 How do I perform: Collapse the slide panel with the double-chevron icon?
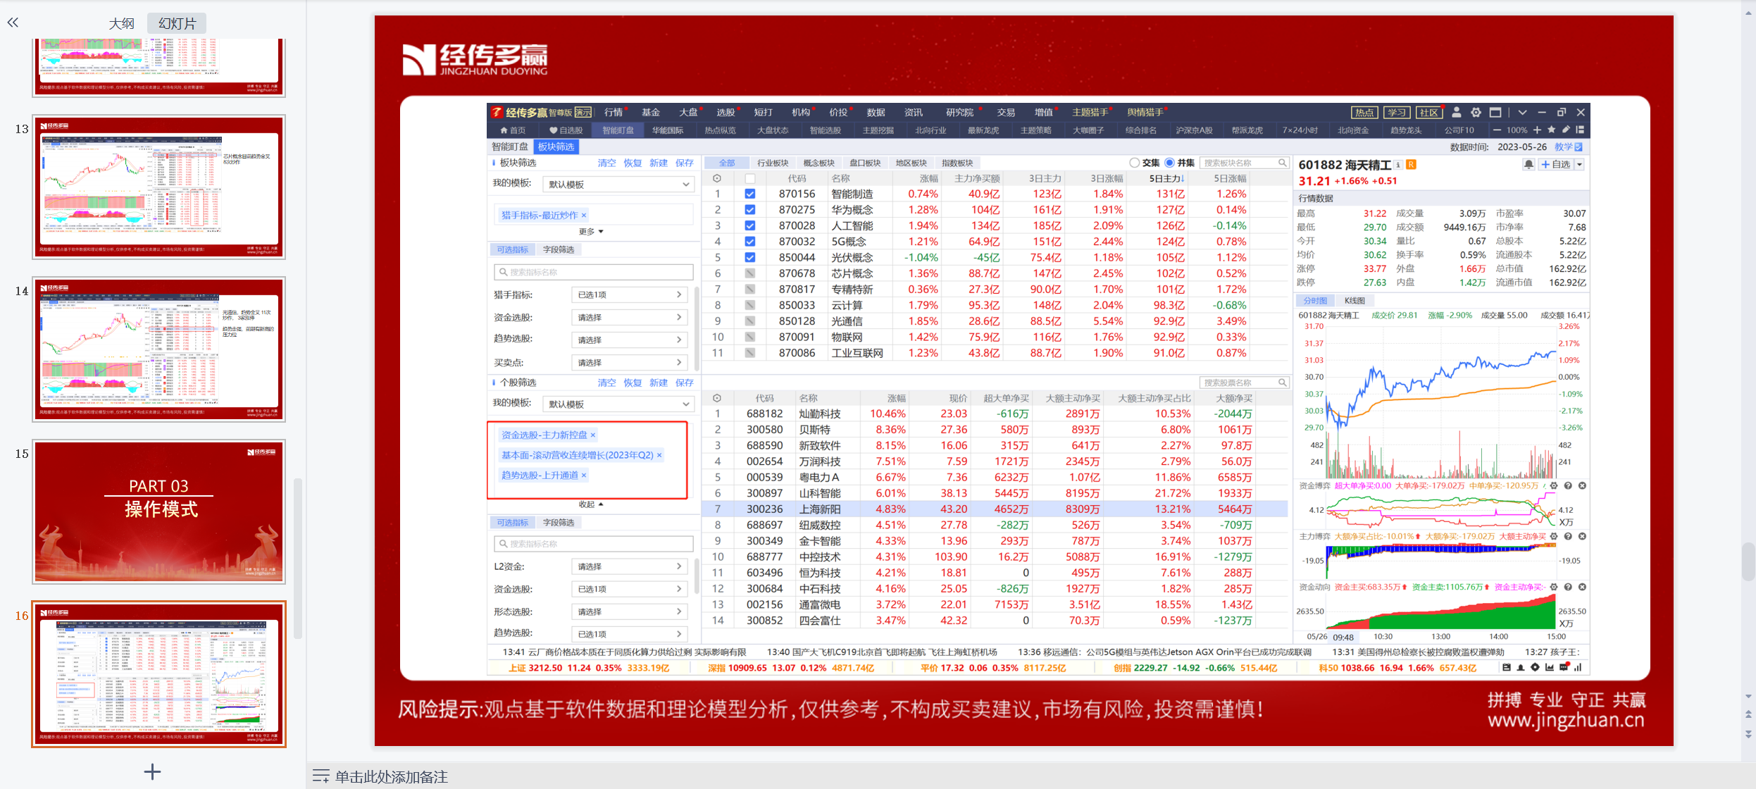(x=13, y=23)
